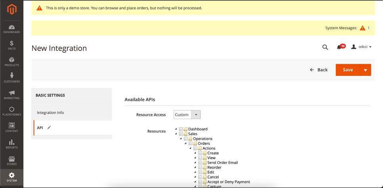The width and height of the screenshot is (383, 188).
Task: Click the search magnifier icon
Action: pos(325,47)
